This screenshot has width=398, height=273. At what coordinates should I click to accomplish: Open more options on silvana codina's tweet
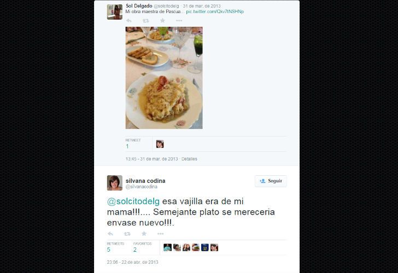click(x=160, y=234)
